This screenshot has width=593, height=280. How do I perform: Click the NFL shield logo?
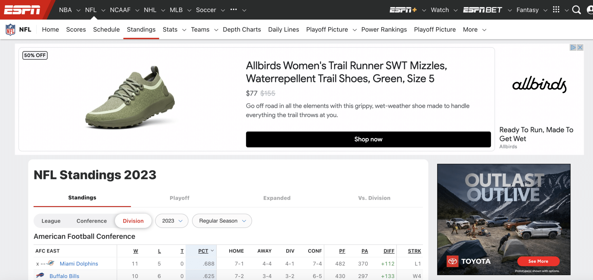click(x=10, y=30)
